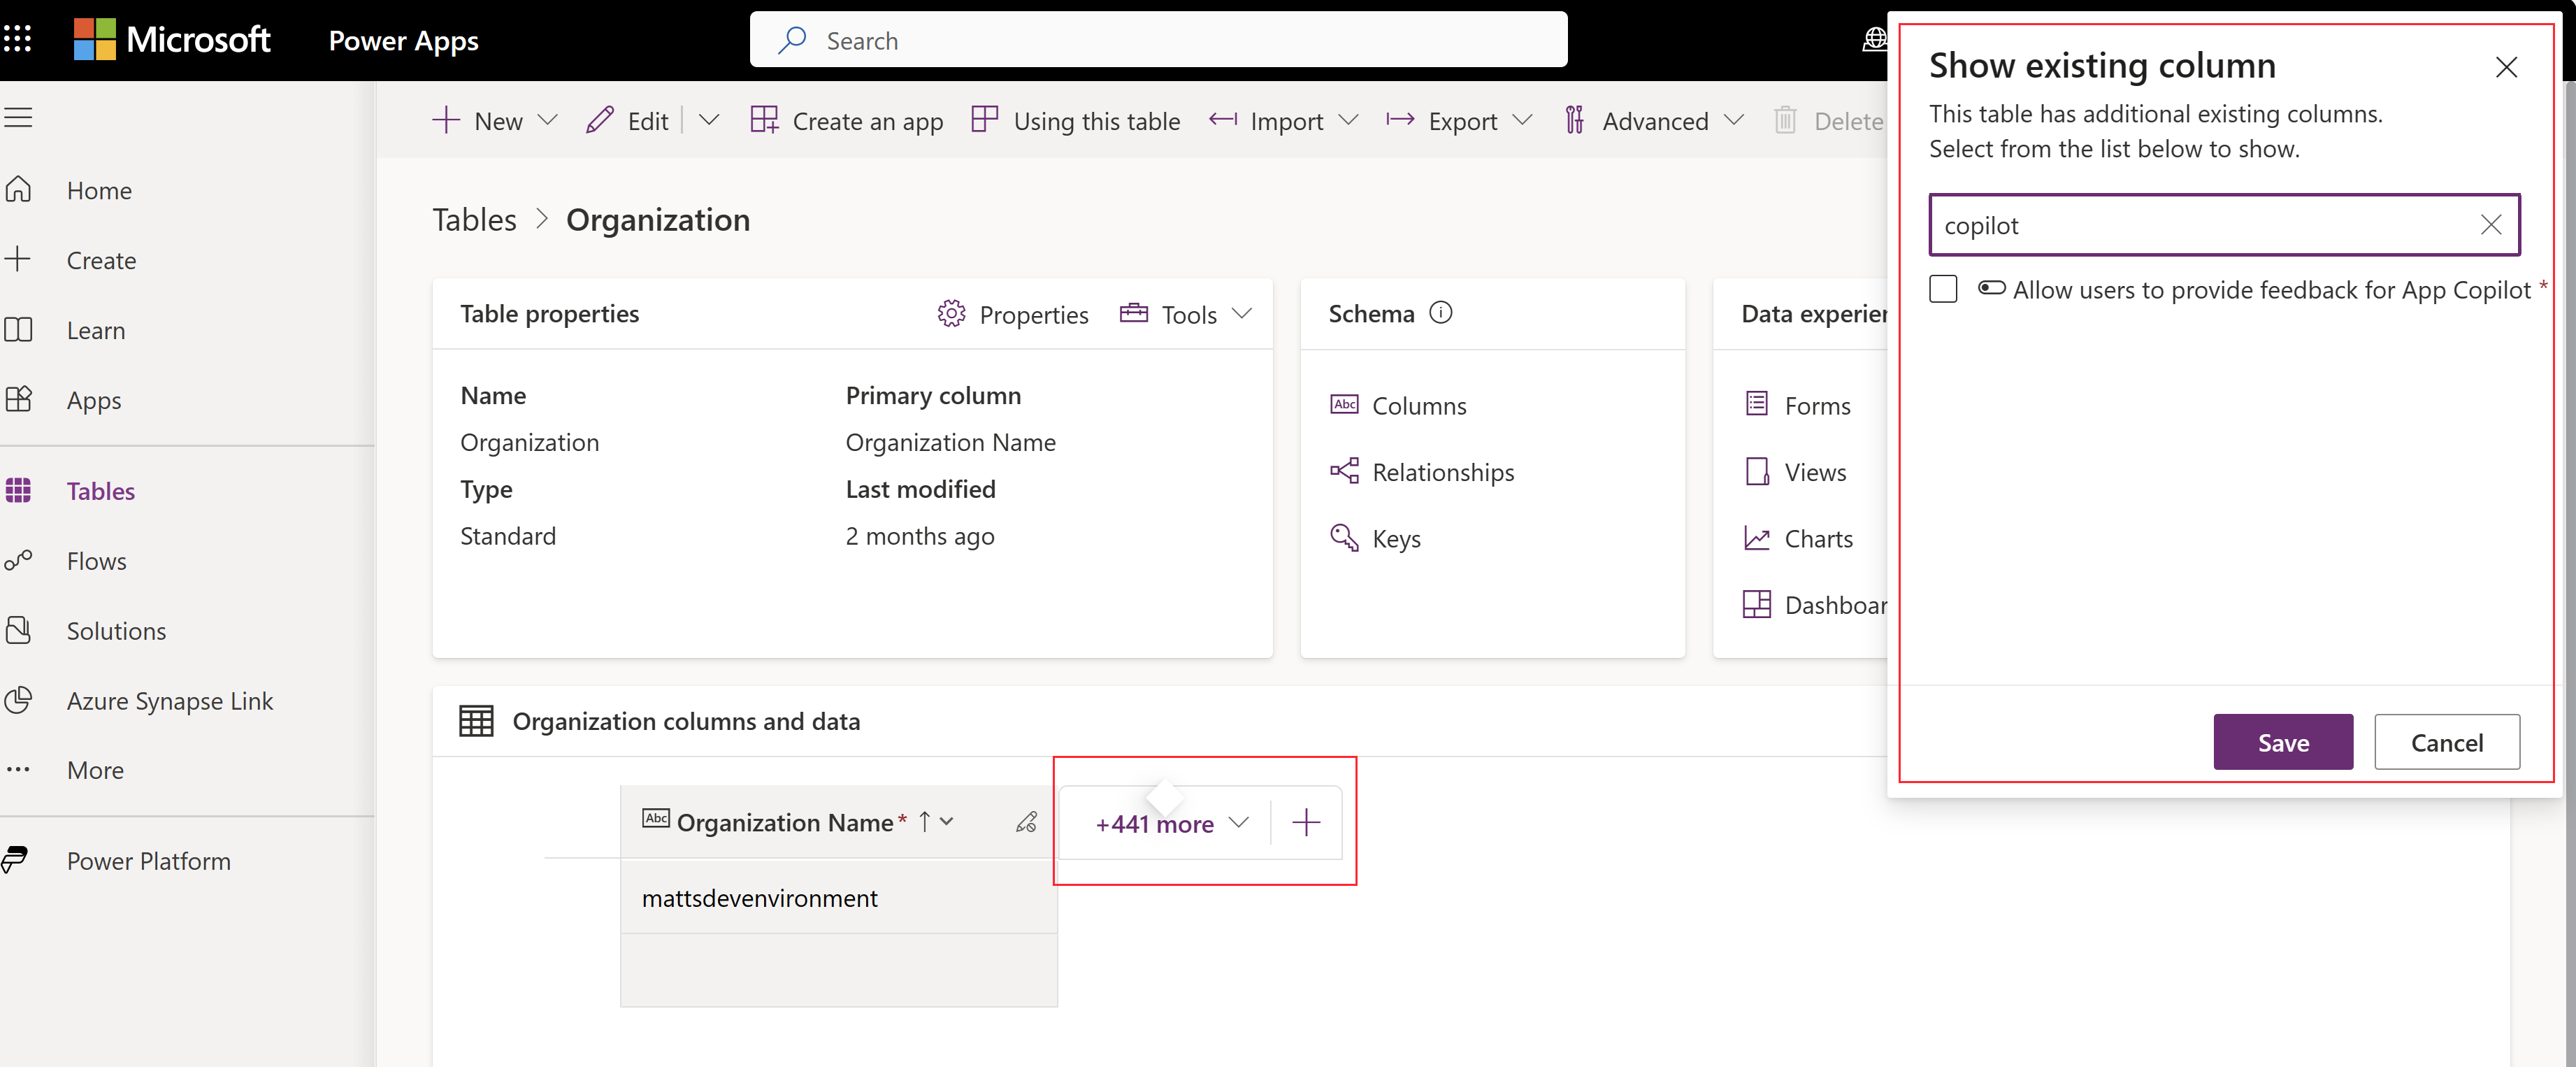Open the Charts data experience icon
This screenshot has height=1067, width=2576.
tap(1756, 536)
